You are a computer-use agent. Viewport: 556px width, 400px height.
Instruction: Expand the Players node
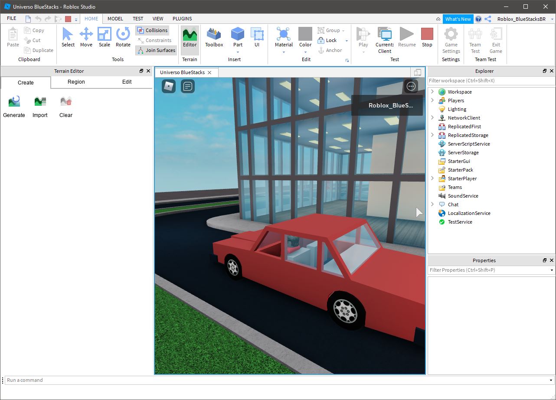432,100
